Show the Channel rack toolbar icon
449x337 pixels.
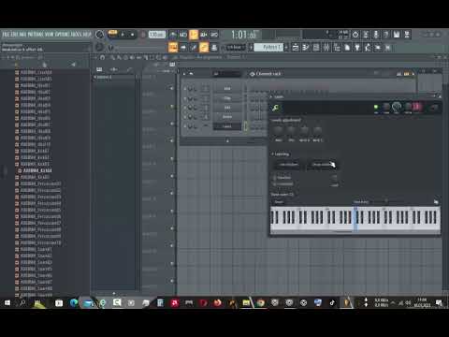tap(316, 48)
